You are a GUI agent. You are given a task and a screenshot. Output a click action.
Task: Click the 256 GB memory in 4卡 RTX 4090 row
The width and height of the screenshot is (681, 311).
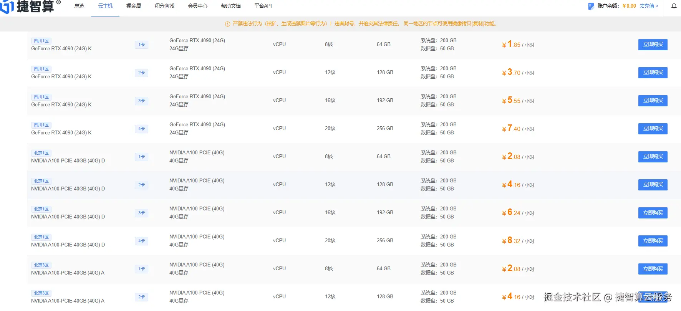pyautogui.click(x=385, y=128)
